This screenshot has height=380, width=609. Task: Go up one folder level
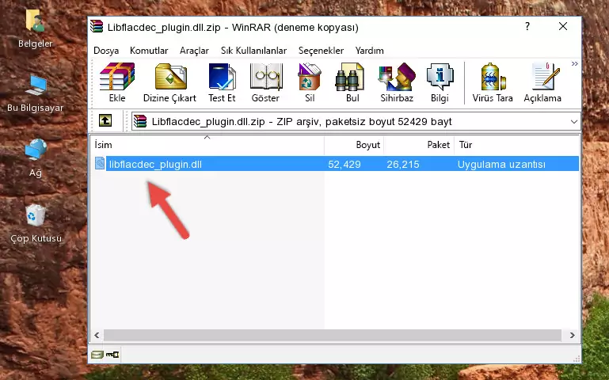click(x=105, y=120)
